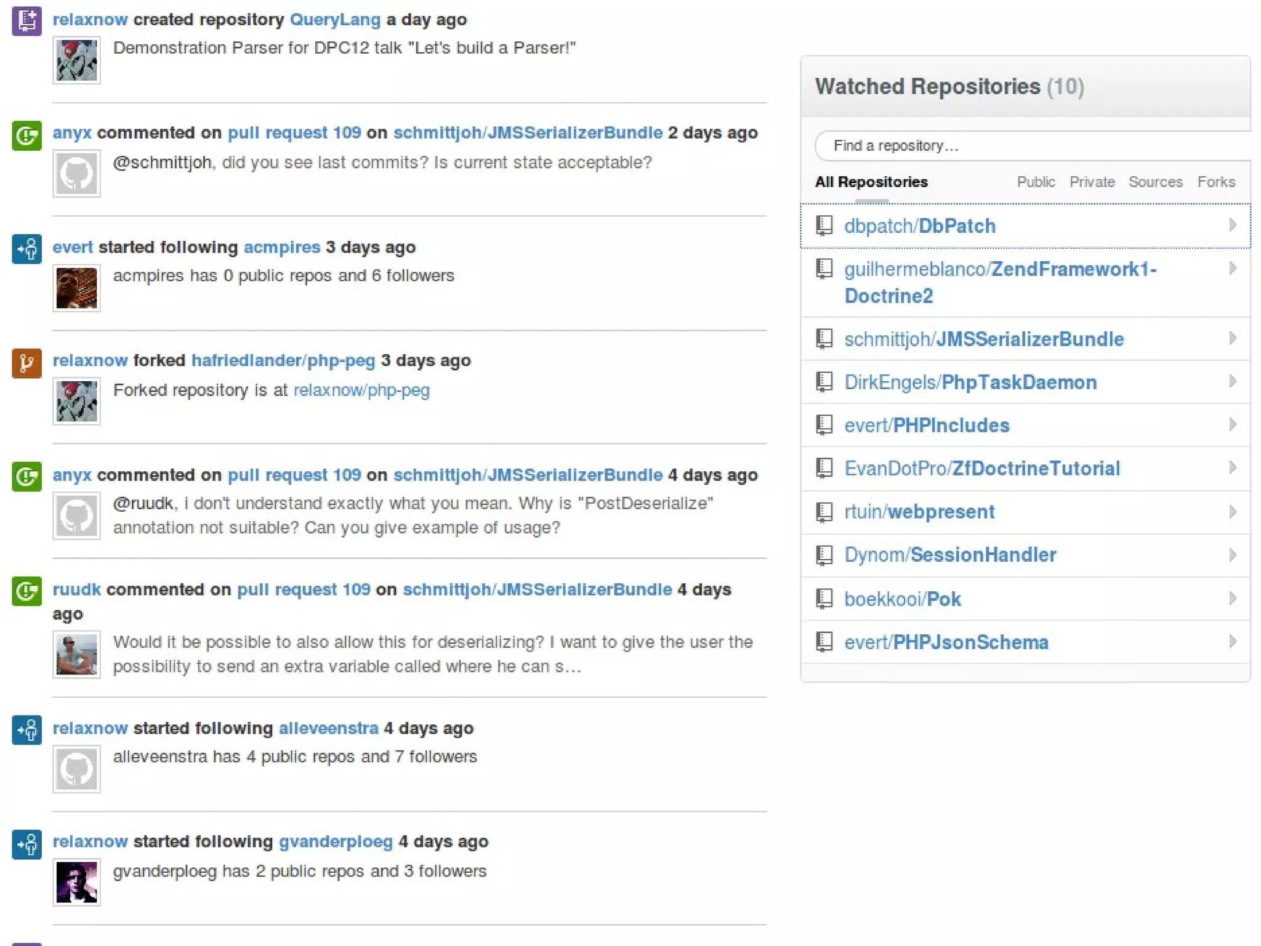
Task: Open the QueryLang repository link
Action: pos(335,20)
